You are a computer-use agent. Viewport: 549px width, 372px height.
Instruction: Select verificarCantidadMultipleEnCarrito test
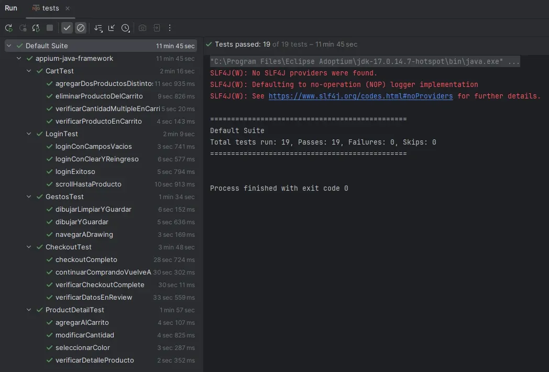point(101,109)
